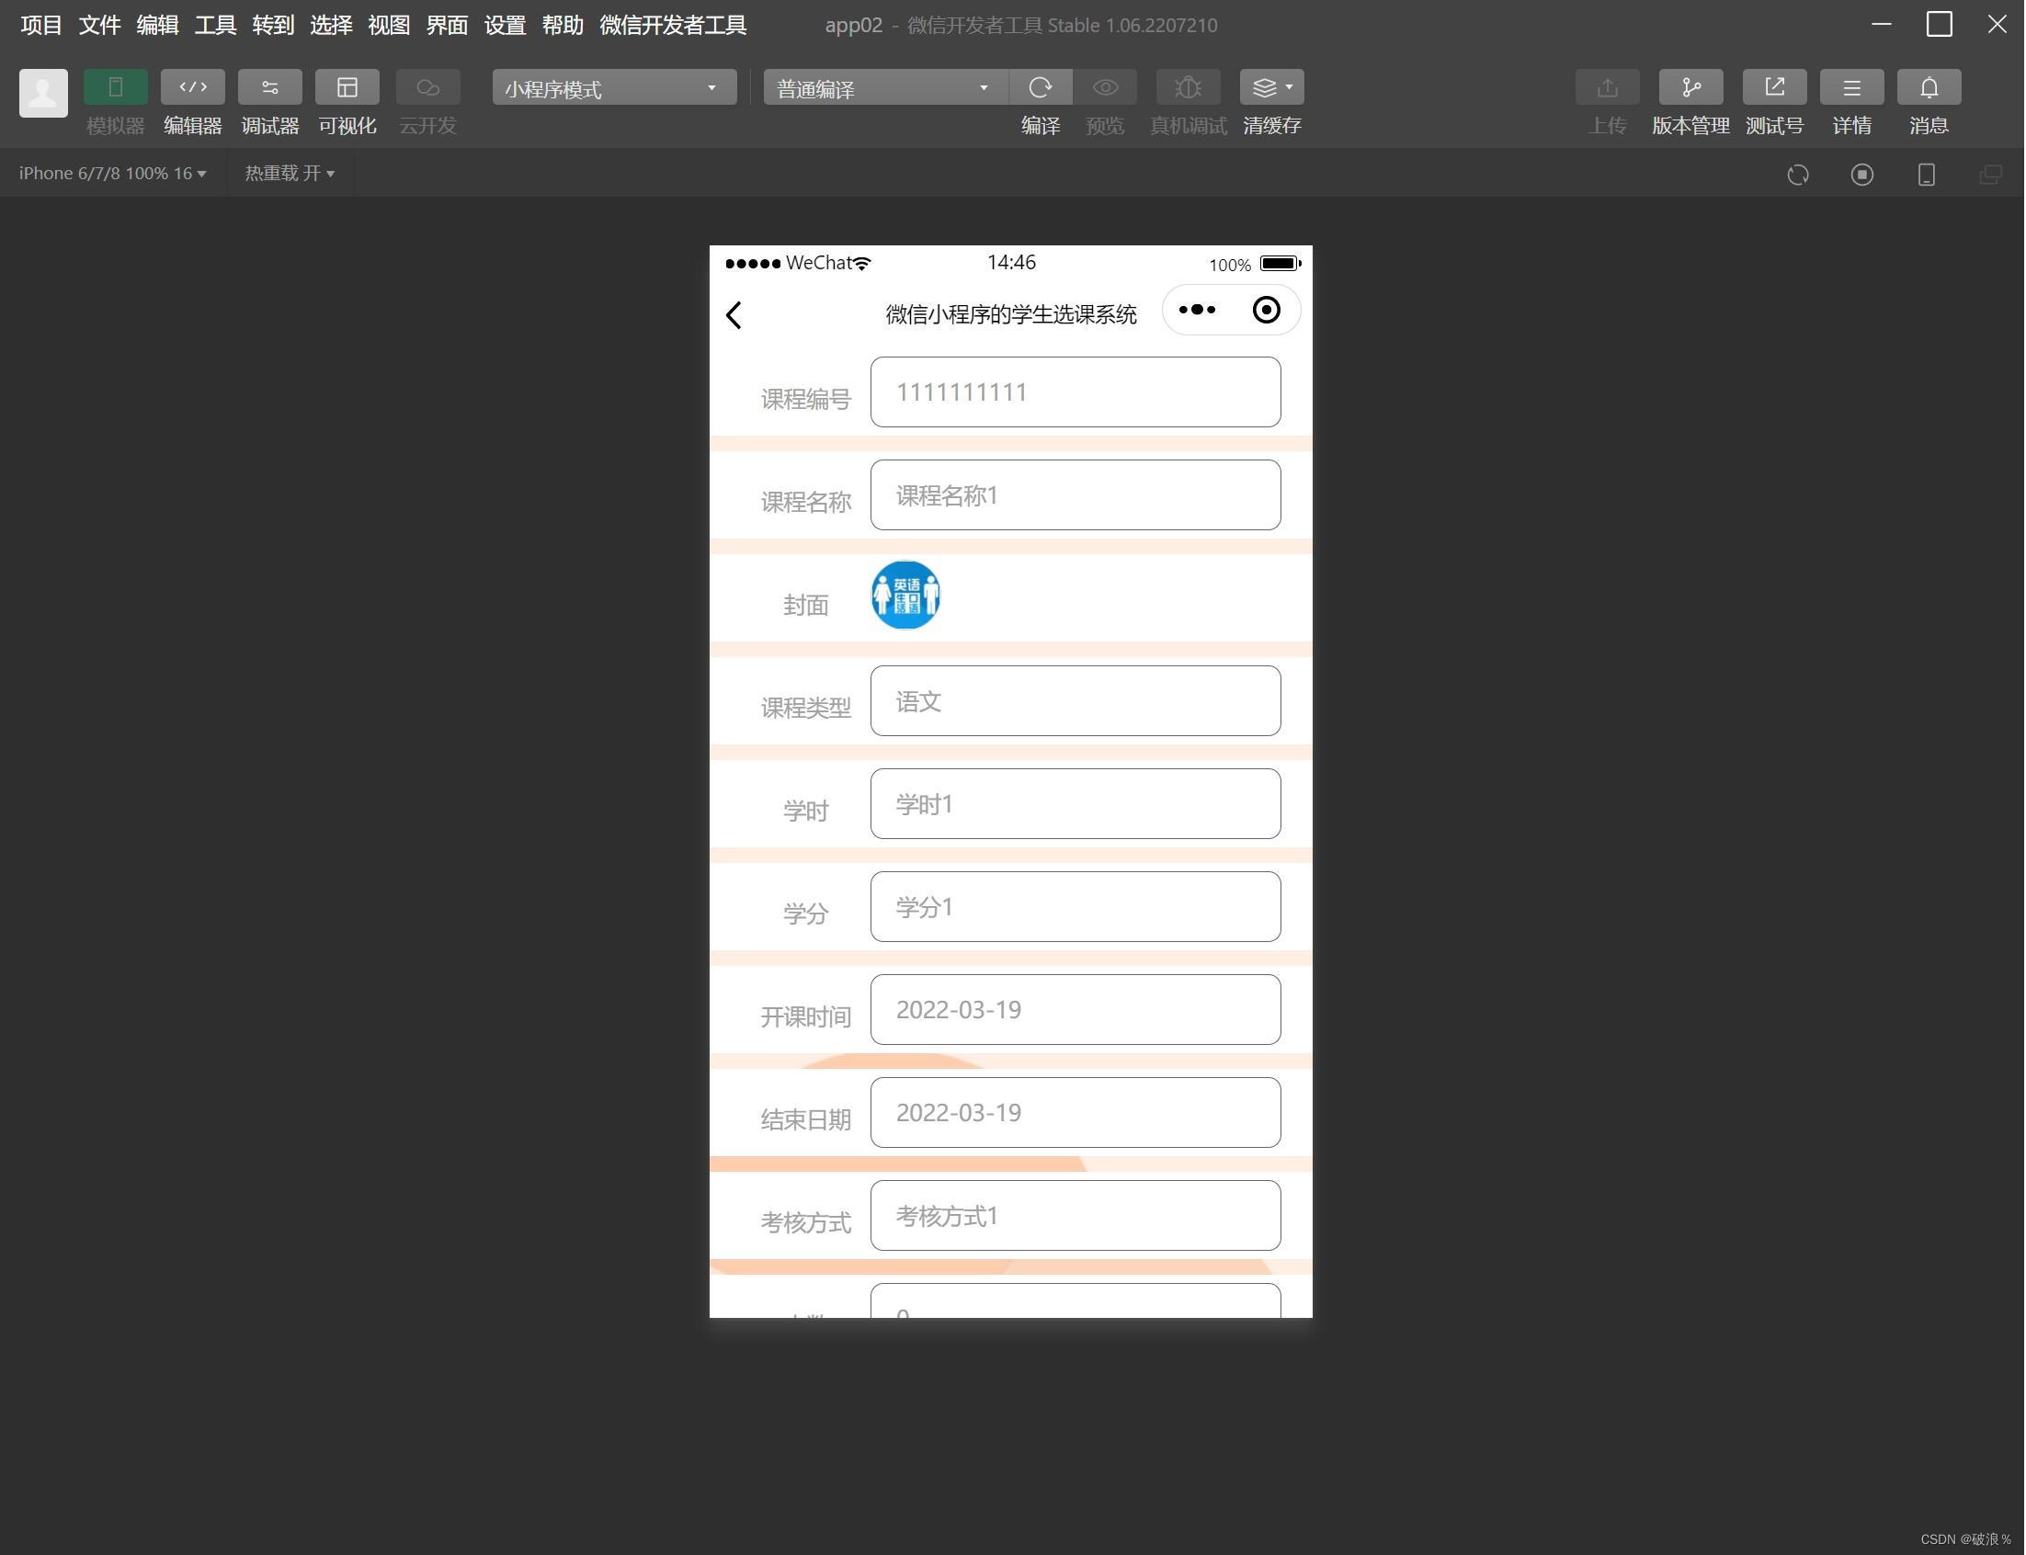The image size is (2026, 1555).
Task: Open the 微信开发者工具 menu
Action: (x=674, y=25)
